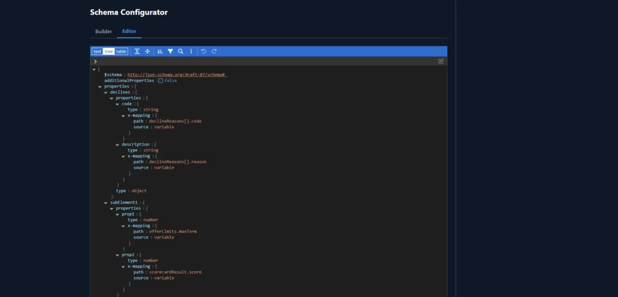Image resolution: width=618 pixels, height=297 pixels.
Task: Collapse the subElement1 node
Action: coord(106,202)
